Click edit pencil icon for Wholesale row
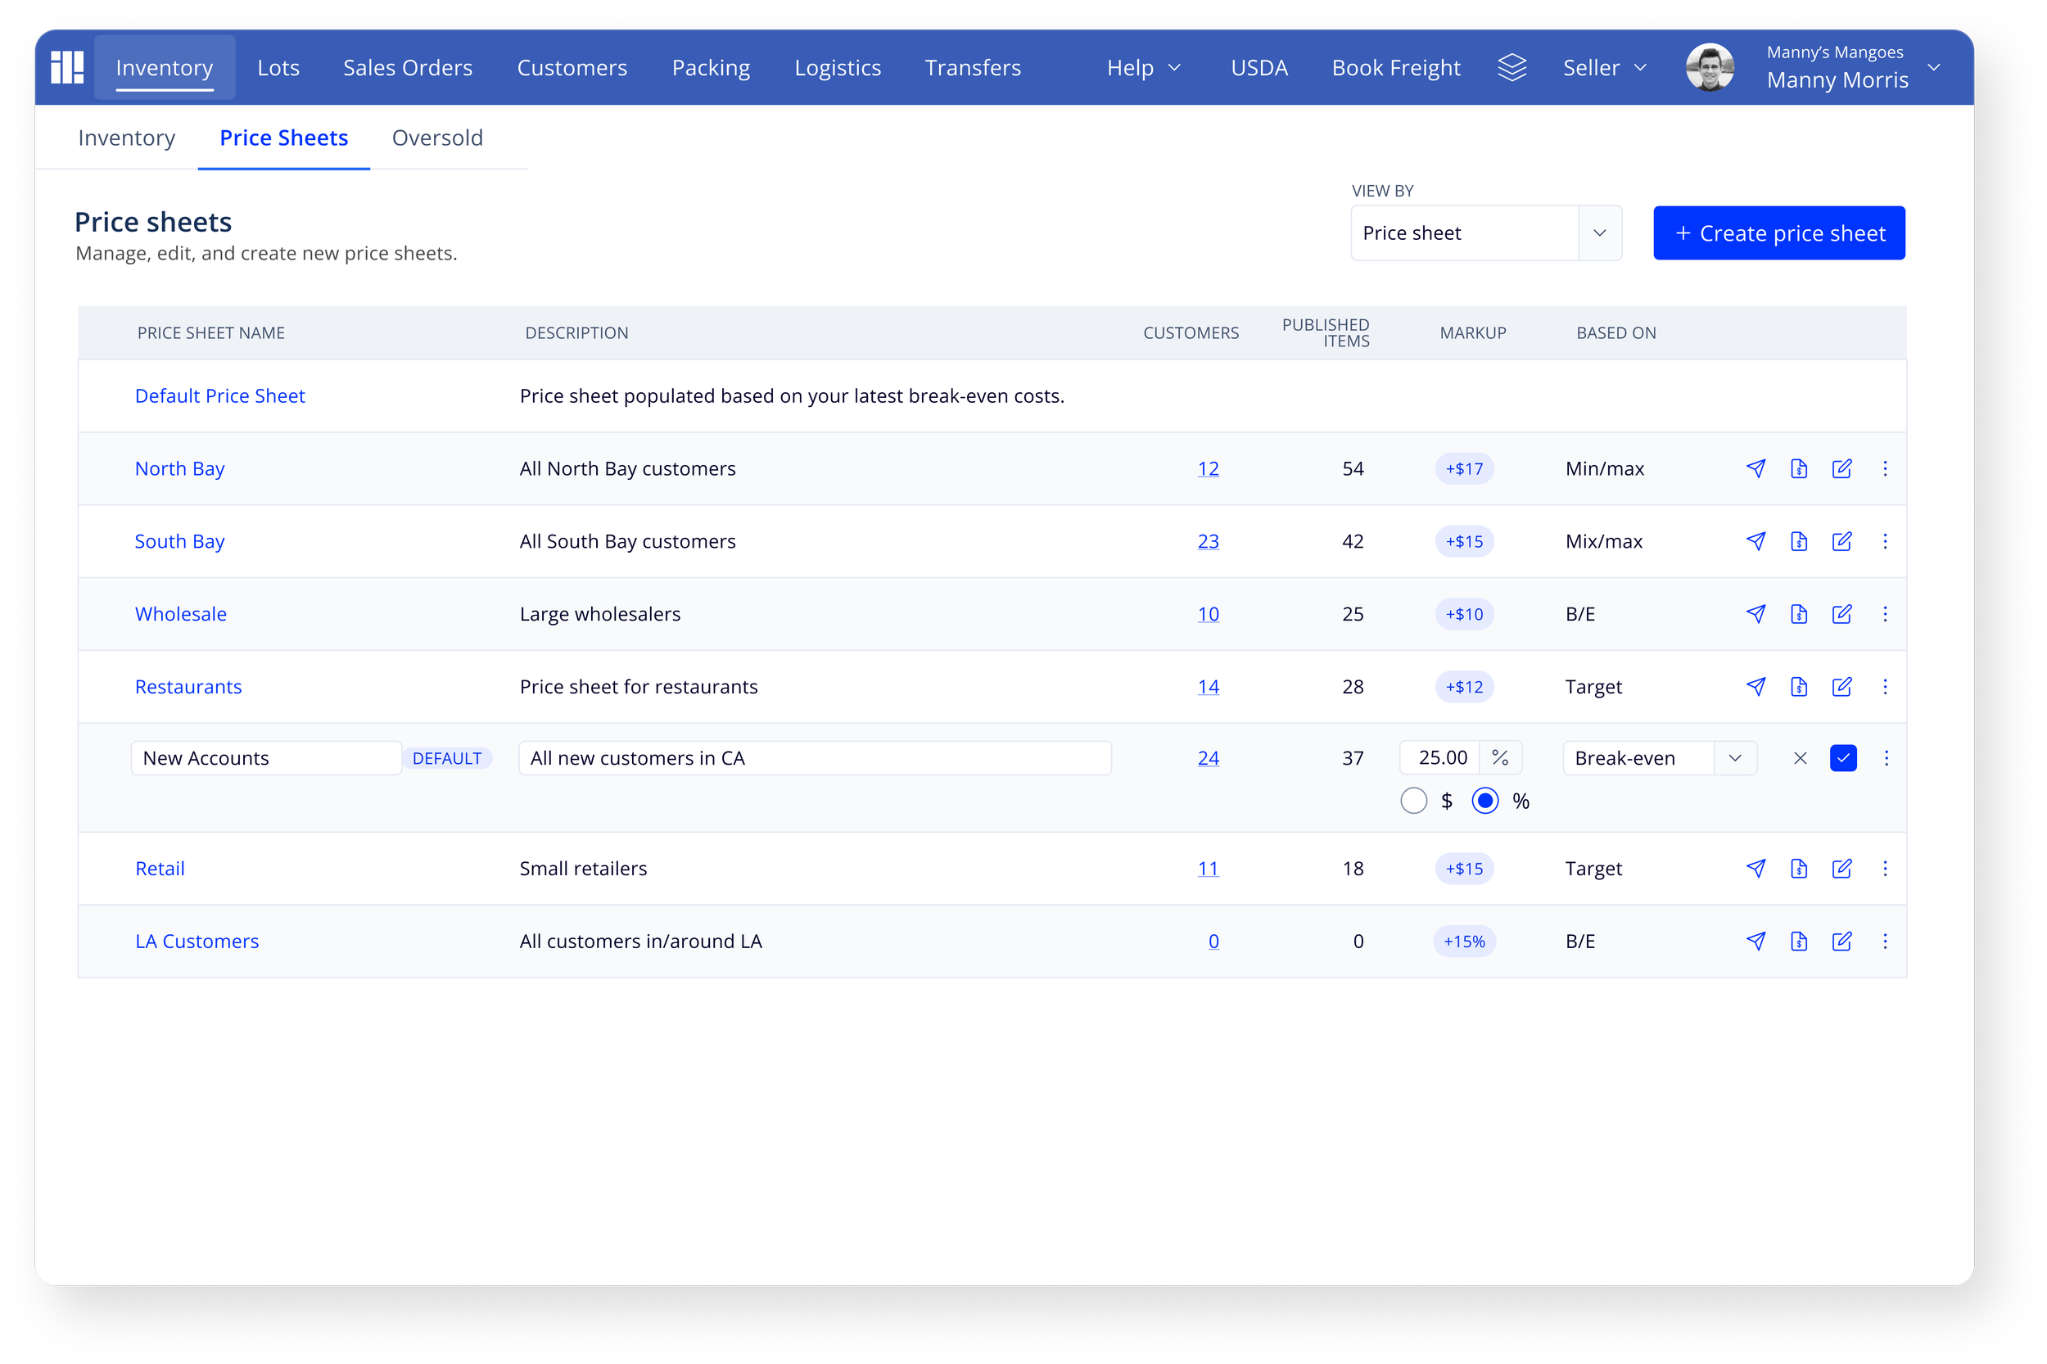The width and height of the screenshot is (2047, 1364). pyautogui.click(x=1841, y=614)
